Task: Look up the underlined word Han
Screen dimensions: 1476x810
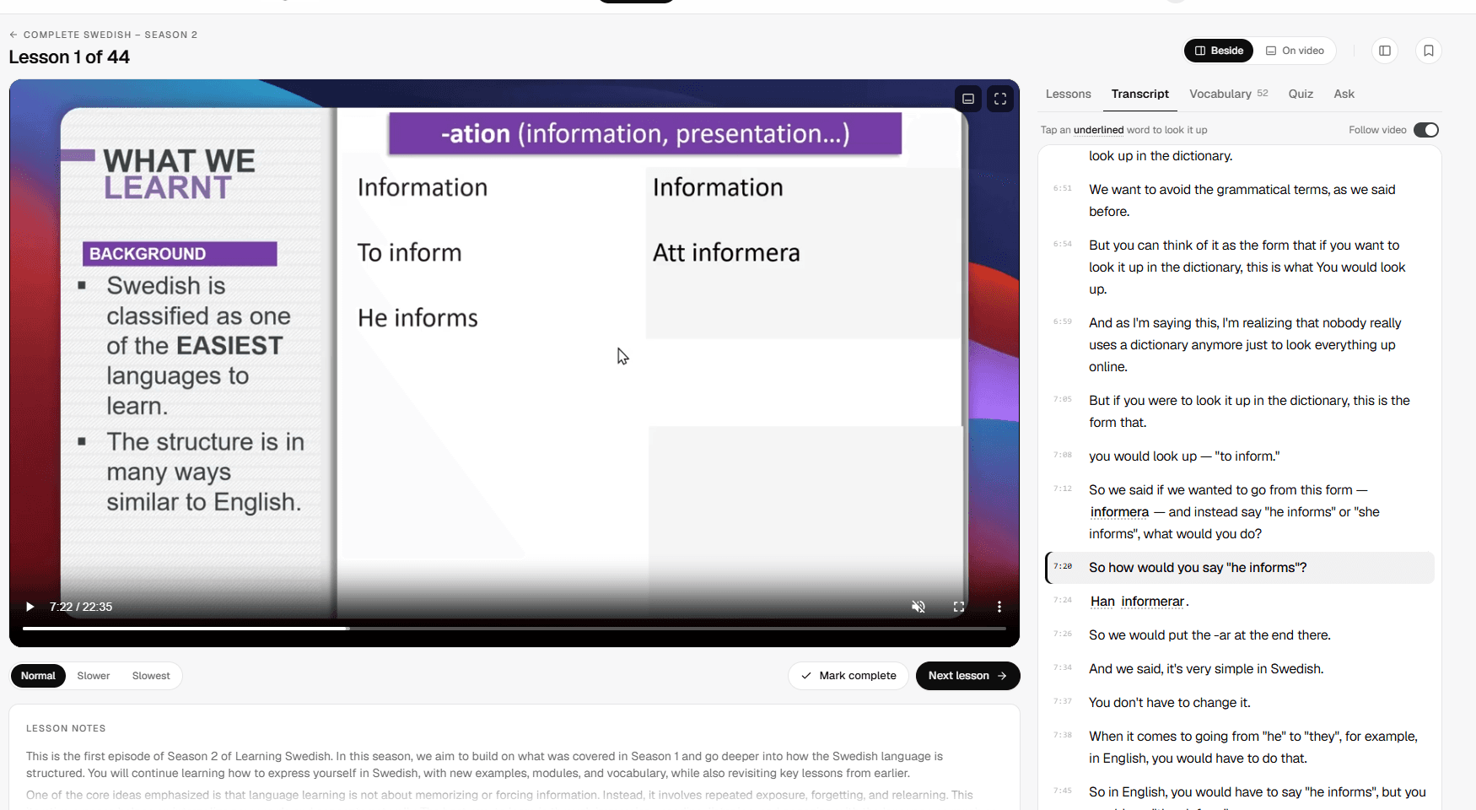Action: 1102,602
